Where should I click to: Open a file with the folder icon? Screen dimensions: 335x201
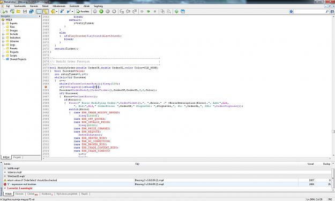(19, 12)
